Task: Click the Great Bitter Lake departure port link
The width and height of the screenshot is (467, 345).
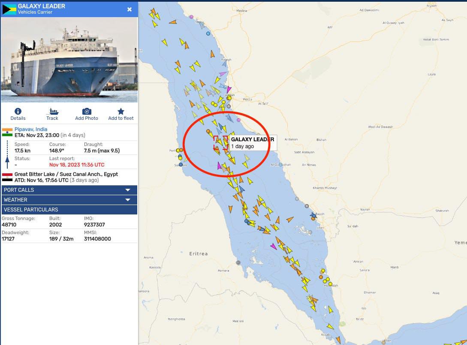Action: pyautogui.click(x=66, y=174)
